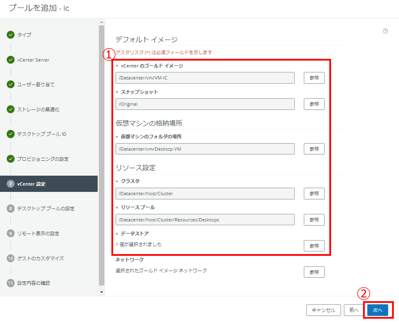
Task: Browse for the vCenter gold image
Action: click(x=314, y=78)
